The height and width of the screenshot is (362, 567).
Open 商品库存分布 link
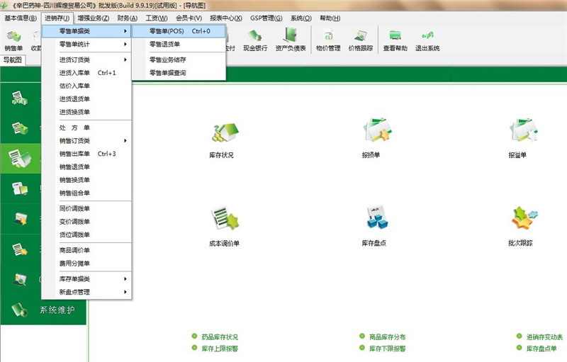tap(387, 336)
